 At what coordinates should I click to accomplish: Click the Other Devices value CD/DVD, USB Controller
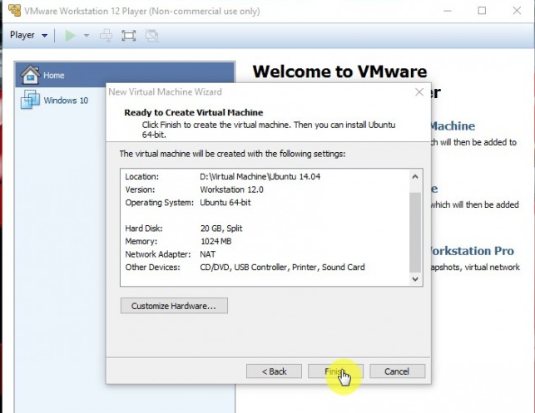pos(282,267)
